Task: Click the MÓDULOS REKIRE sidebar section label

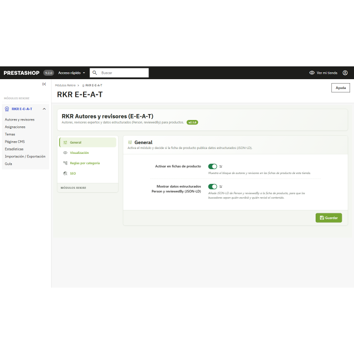Action: 17,98
